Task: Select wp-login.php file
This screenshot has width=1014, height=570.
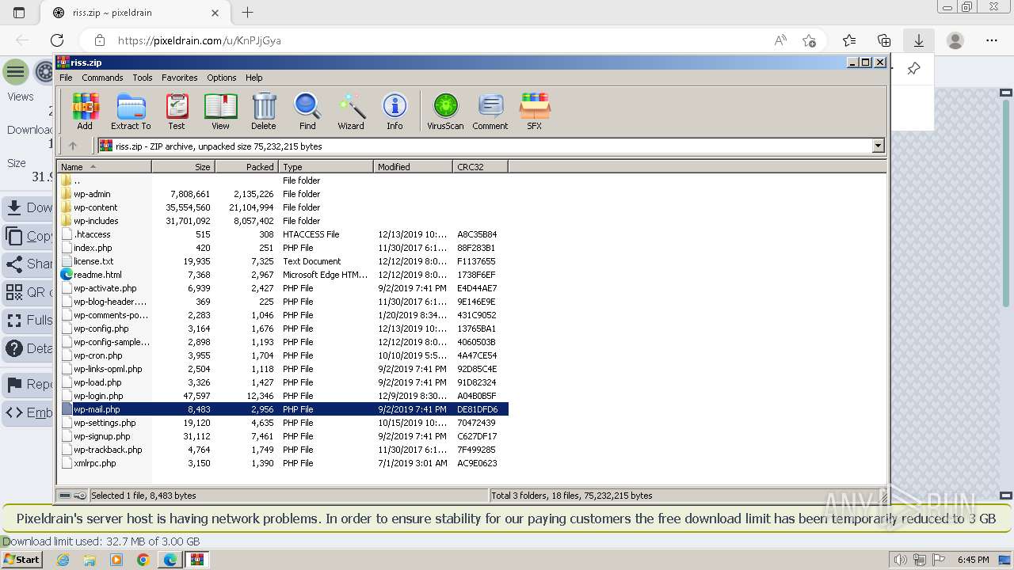Action: coord(98,396)
